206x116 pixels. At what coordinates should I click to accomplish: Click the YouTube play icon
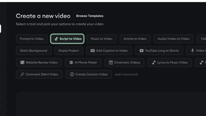tap(142, 51)
